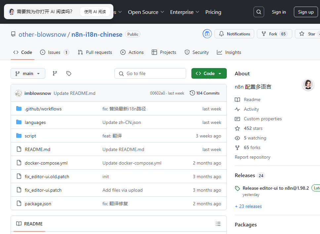
Task: Expand the Open Source menu chevron
Action: 162,12
